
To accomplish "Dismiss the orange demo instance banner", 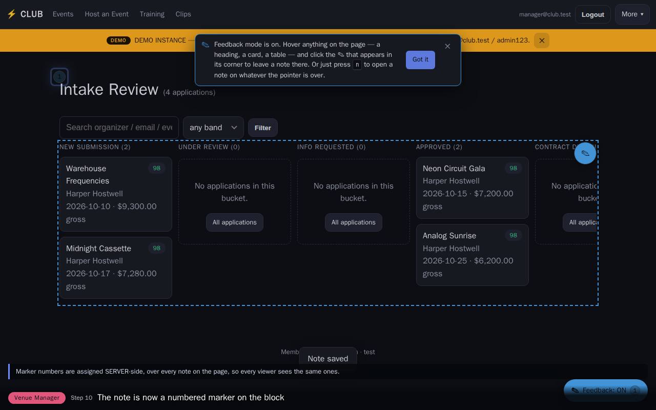I will coord(542,40).
